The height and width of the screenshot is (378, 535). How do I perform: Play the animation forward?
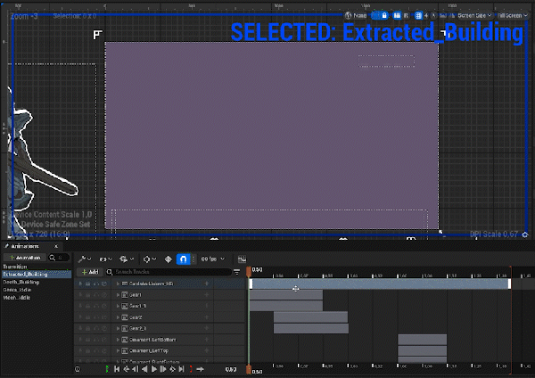pos(154,369)
